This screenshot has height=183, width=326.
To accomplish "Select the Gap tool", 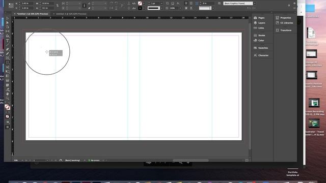I will tap(8, 32).
